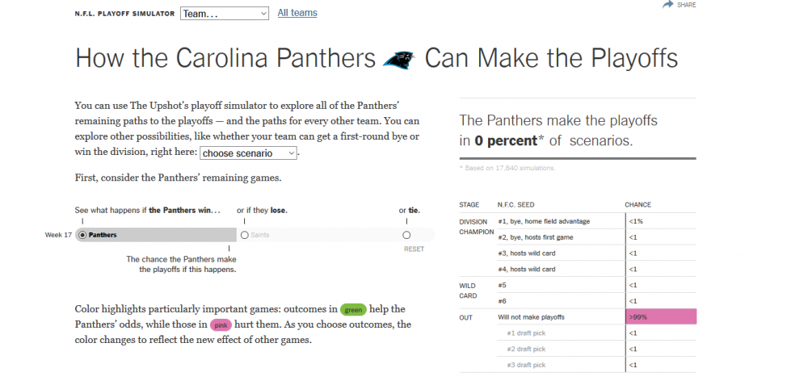Click the Will not make playoffs row
808x385 pixels.
578,317
